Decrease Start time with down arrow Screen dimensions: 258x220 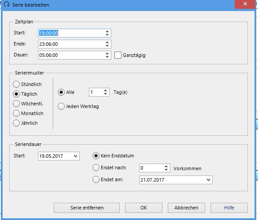click(x=107, y=35)
